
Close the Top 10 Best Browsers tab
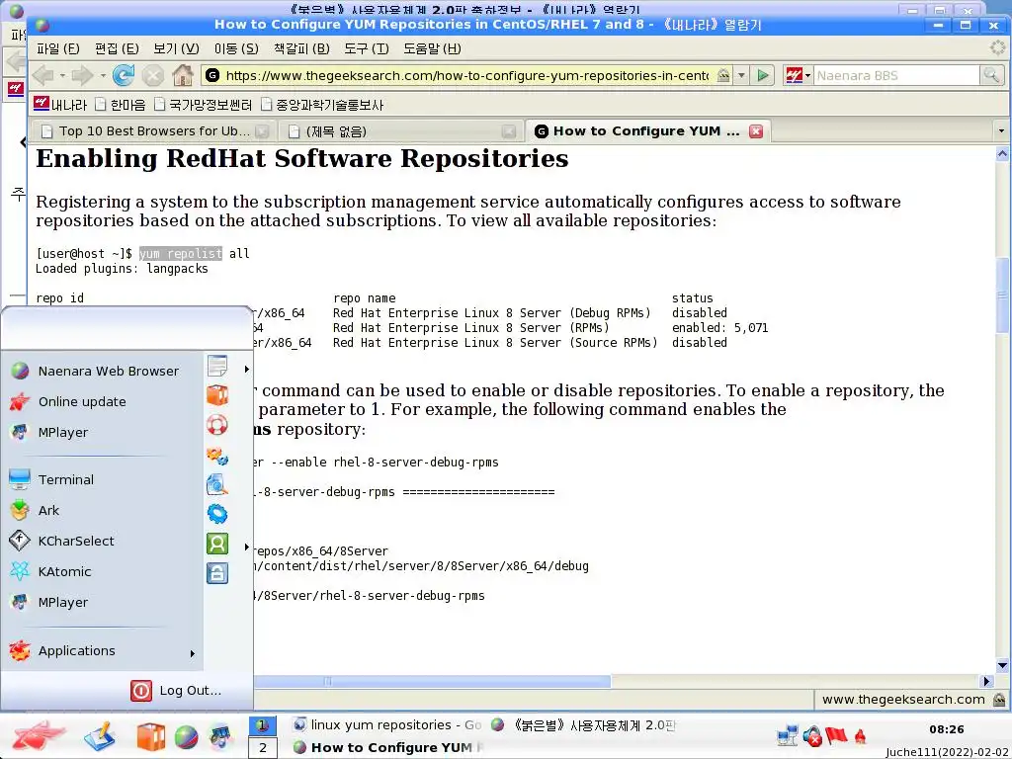click(x=261, y=131)
